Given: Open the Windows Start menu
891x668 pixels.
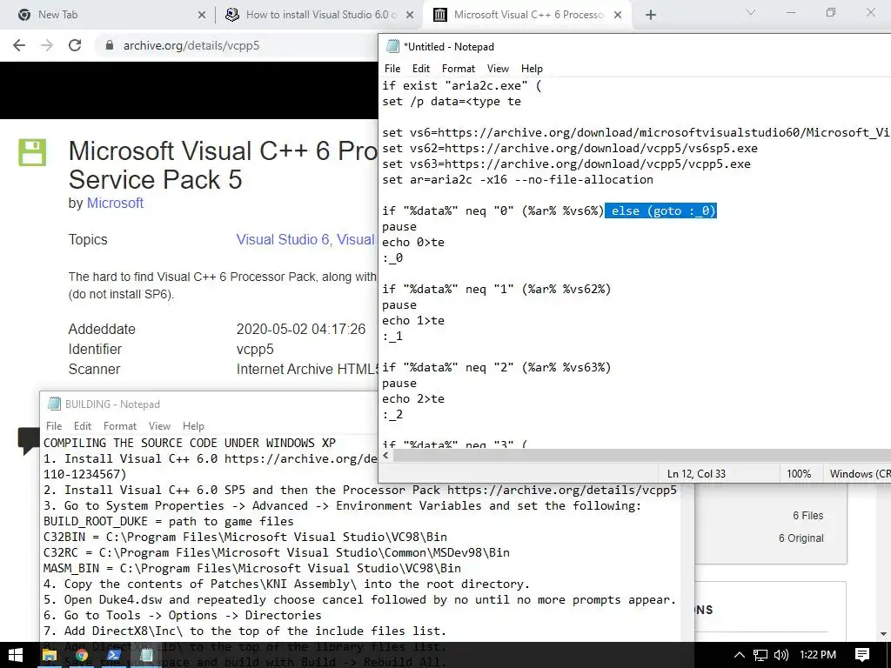Looking at the screenshot, I should [x=16, y=655].
